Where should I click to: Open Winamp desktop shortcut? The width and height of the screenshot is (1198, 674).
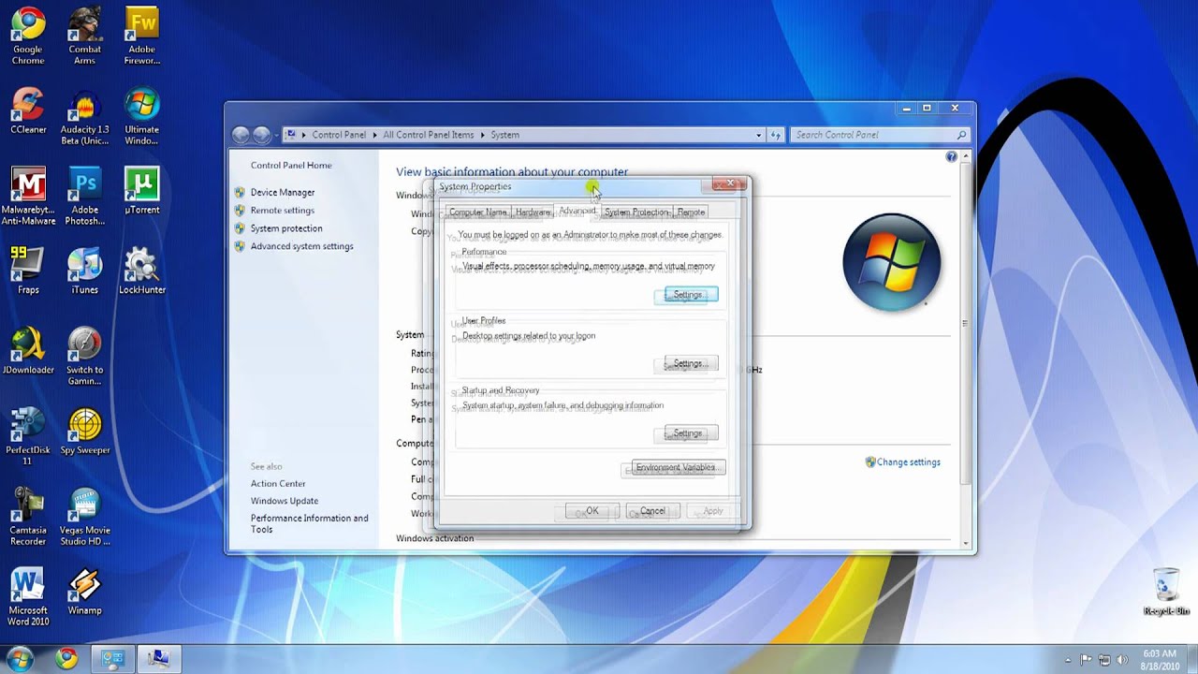[x=84, y=592]
